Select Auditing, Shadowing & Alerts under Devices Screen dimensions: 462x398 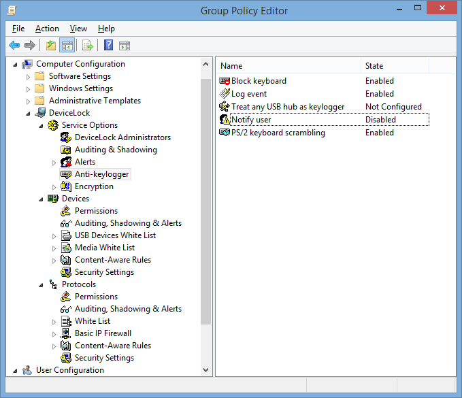coord(128,223)
